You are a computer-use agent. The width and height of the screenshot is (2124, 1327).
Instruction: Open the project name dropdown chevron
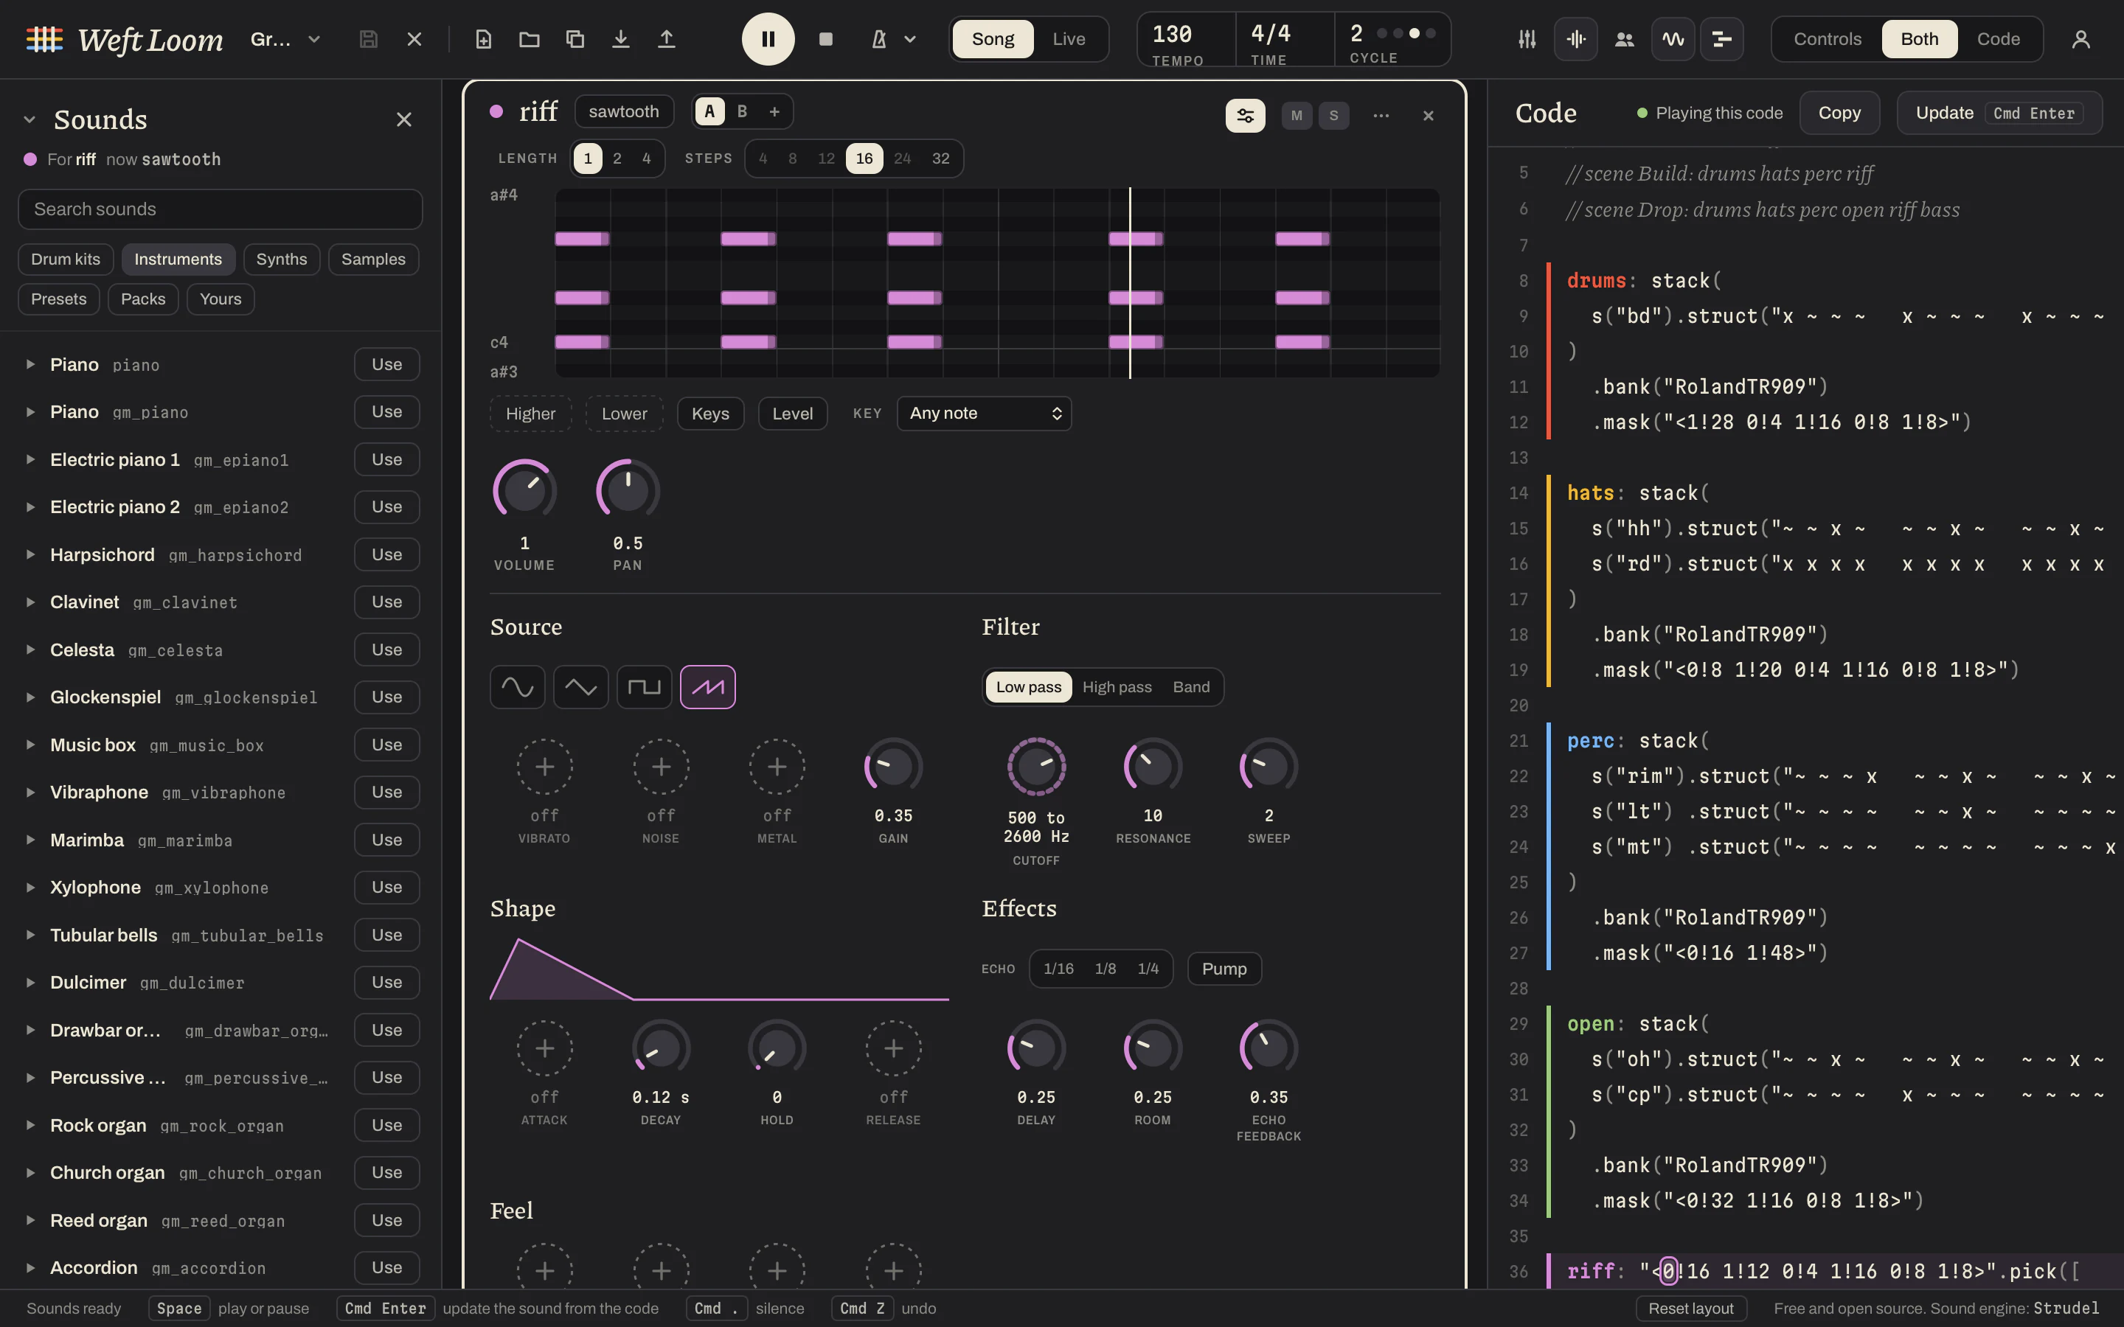[314, 38]
